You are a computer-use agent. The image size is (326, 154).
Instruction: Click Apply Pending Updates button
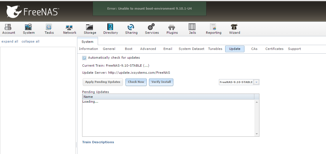pyautogui.click(x=103, y=82)
